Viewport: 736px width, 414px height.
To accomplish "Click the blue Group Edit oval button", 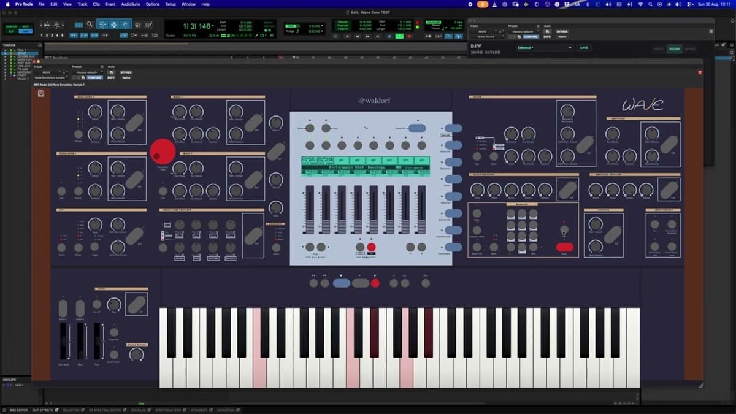I will click(417, 128).
